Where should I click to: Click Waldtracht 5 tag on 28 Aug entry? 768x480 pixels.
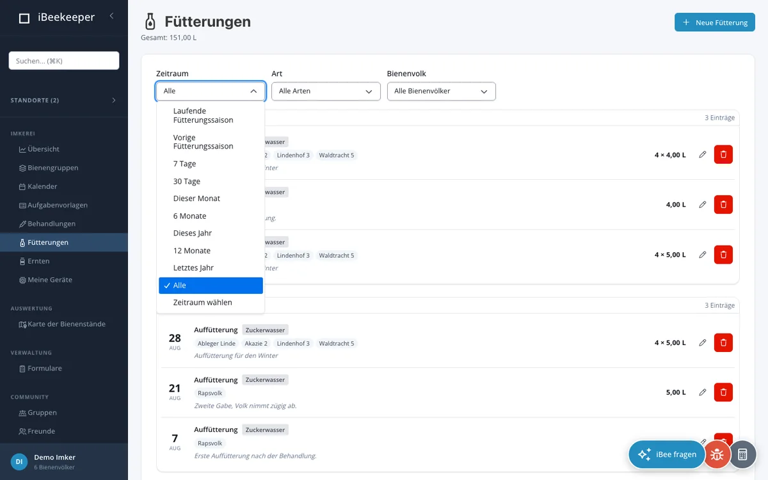click(337, 344)
